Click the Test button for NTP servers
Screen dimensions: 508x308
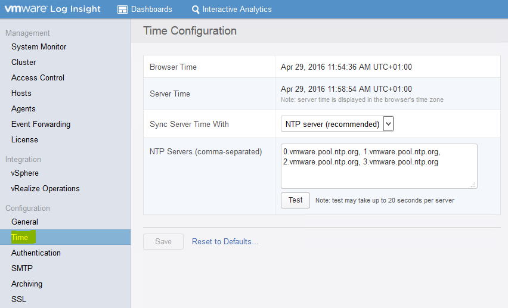pyautogui.click(x=295, y=200)
